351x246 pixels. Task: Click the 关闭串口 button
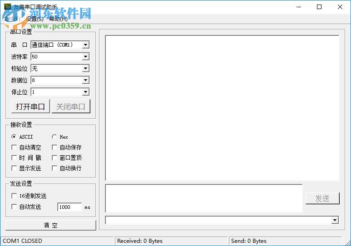(x=71, y=106)
